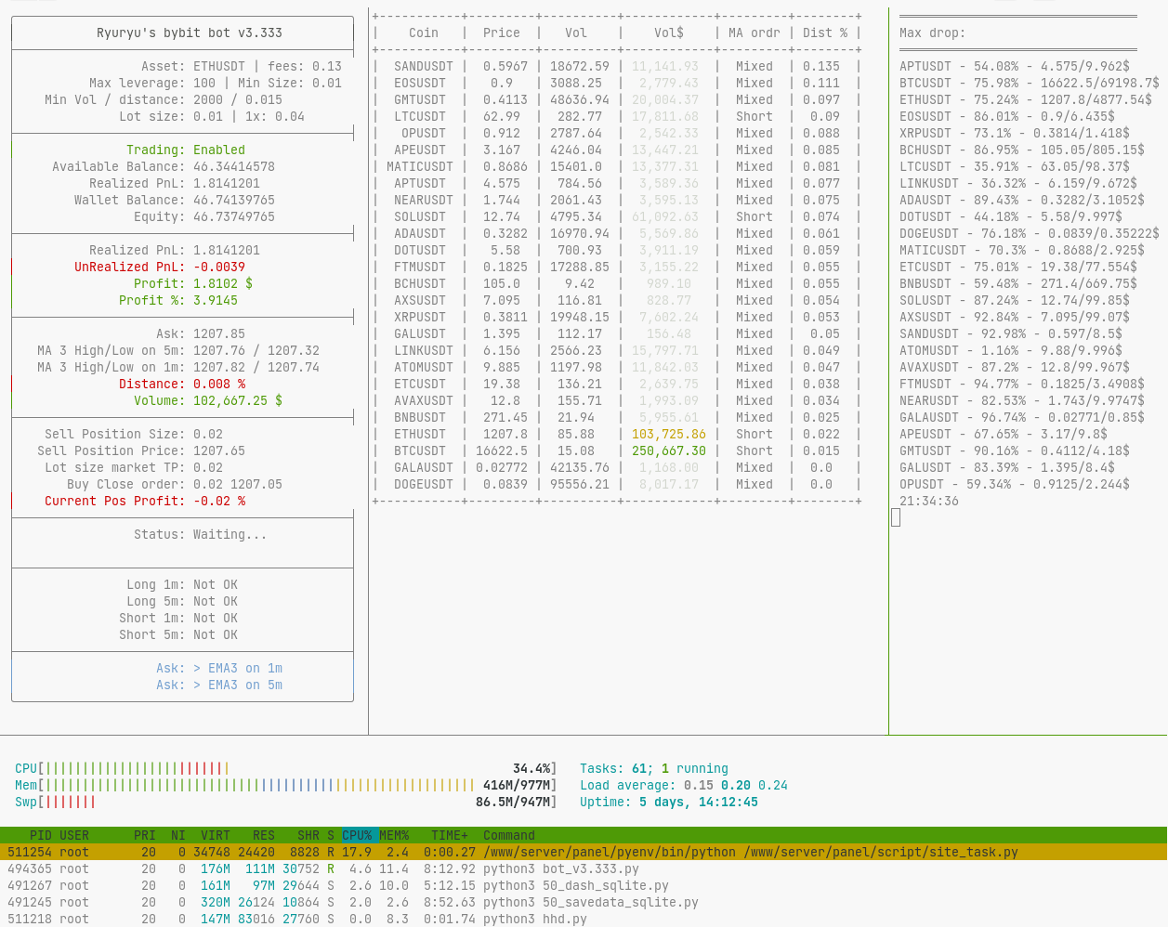Click the red "UnRealized PnL: -0.0039" line
The width and height of the screenshot is (1168, 927).
160,267
